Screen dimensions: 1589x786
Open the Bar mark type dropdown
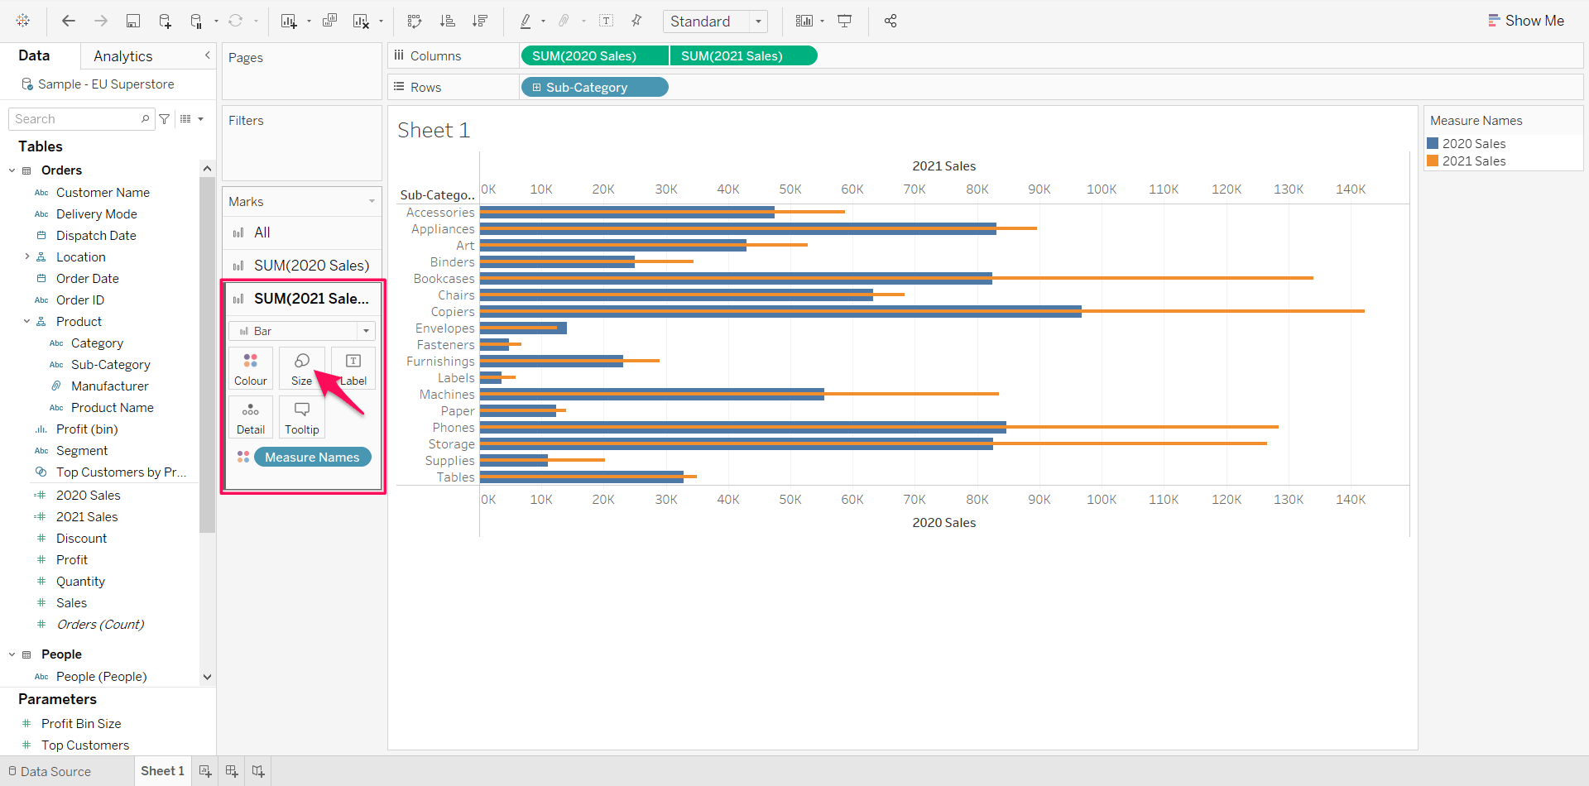[x=365, y=330]
